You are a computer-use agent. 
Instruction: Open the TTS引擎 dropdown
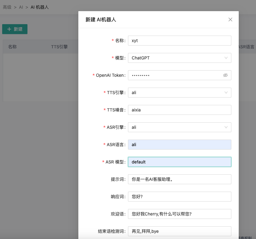coord(180,93)
